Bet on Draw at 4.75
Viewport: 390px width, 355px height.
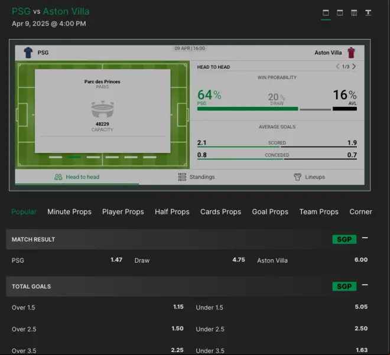(190, 260)
